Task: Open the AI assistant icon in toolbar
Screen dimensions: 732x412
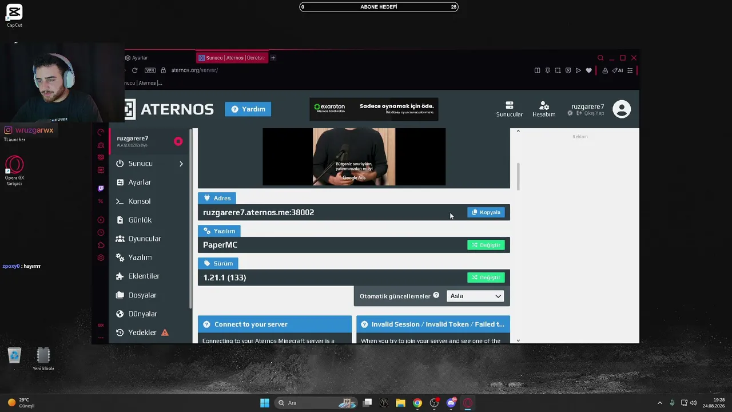Action: tap(618, 70)
